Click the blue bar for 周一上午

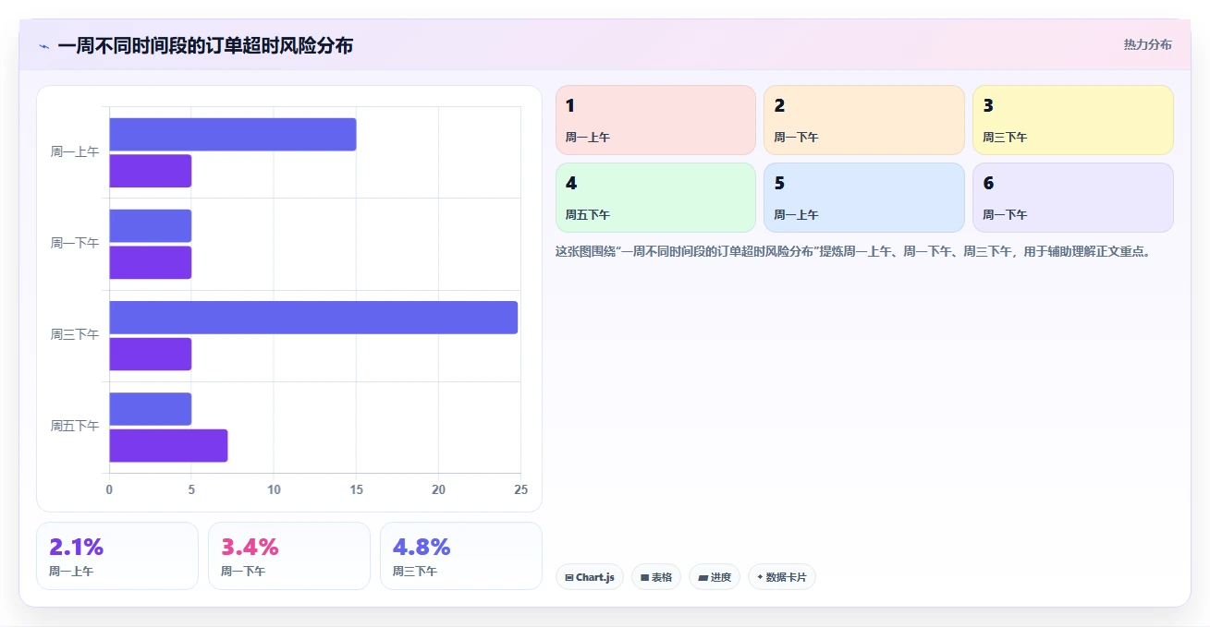[x=233, y=135]
